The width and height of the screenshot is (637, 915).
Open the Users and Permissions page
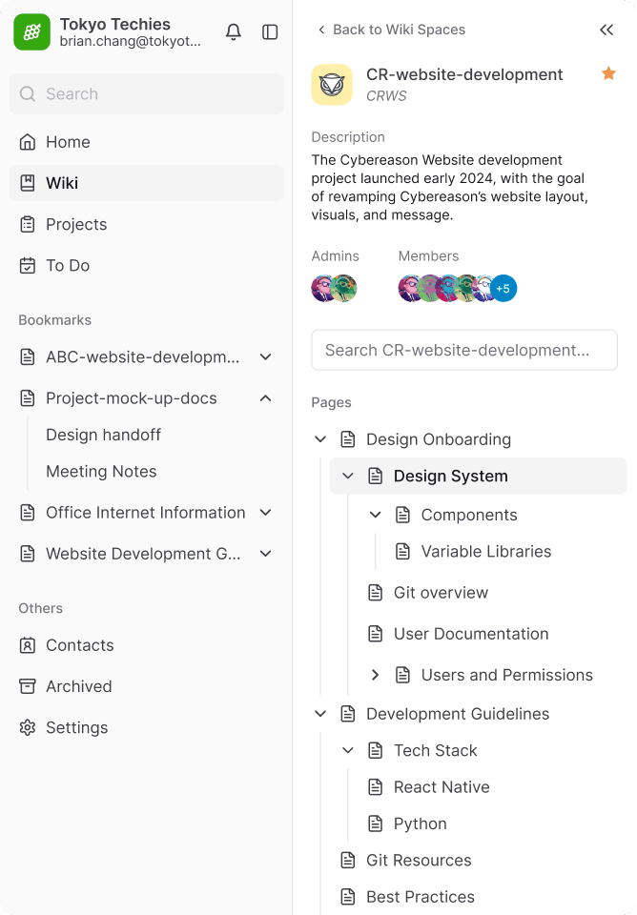506,675
